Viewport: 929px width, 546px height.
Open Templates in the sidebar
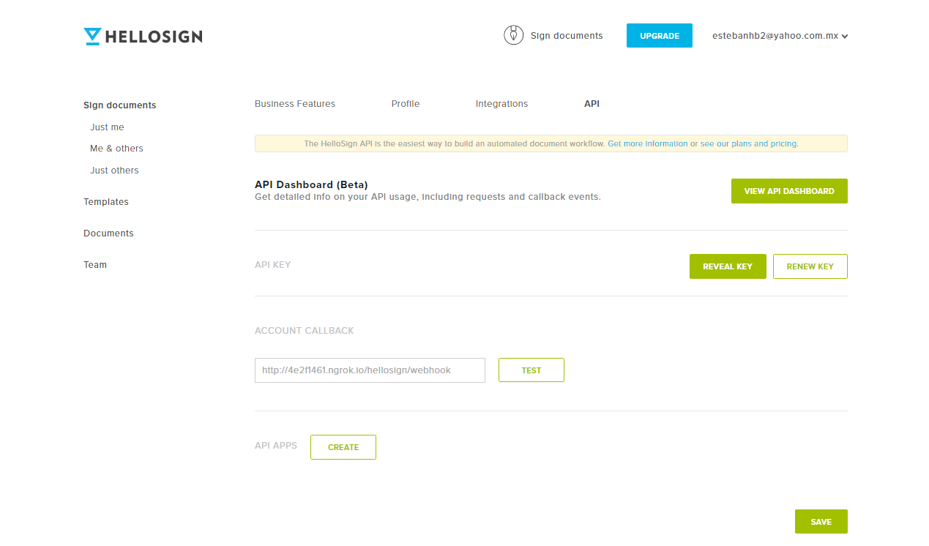tap(106, 202)
